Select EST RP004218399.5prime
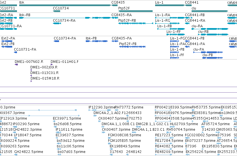 coord(174,107)
